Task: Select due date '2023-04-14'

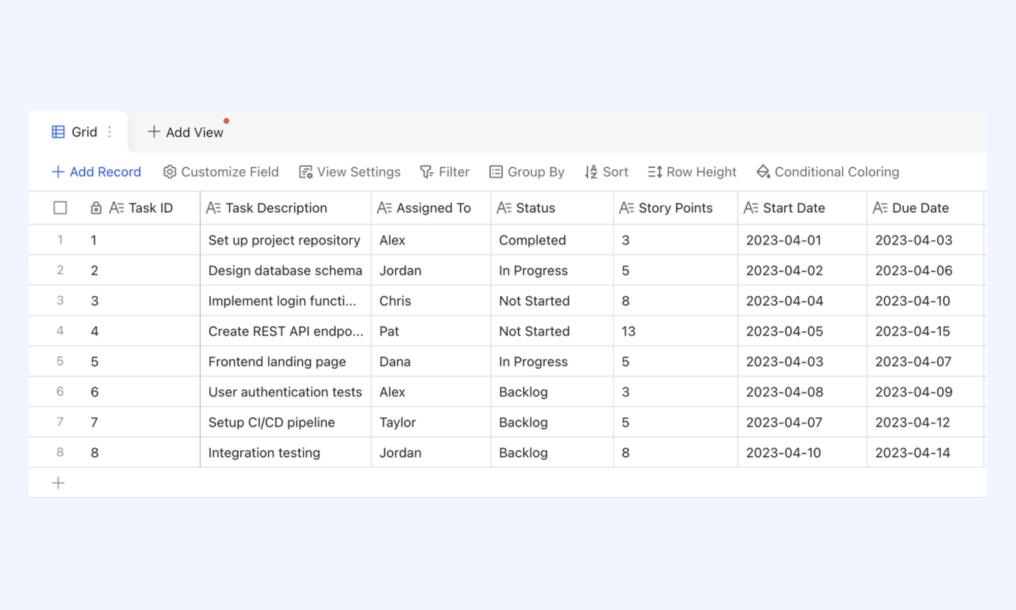Action: (x=926, y=453)
